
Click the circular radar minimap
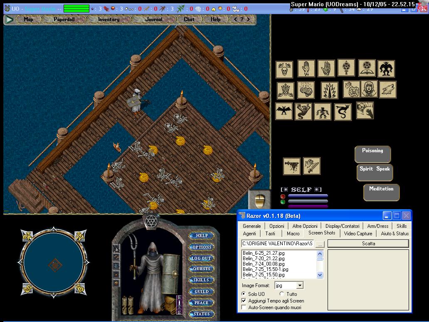tap(54, 263)
